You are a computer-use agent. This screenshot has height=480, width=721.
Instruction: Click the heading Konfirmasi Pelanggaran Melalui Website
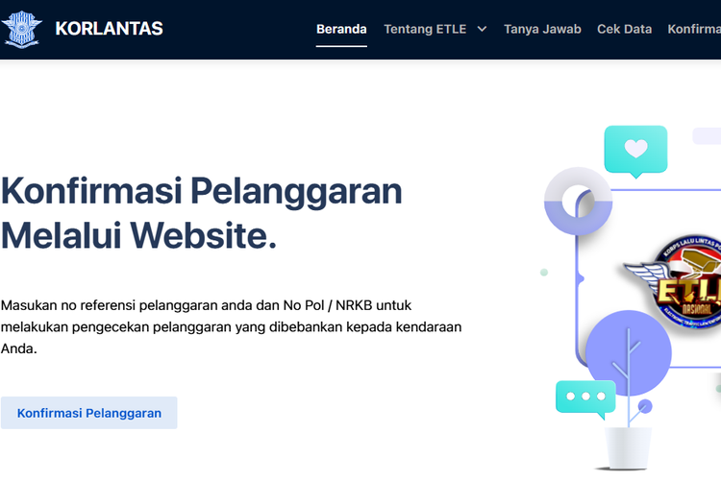[202, 213]
